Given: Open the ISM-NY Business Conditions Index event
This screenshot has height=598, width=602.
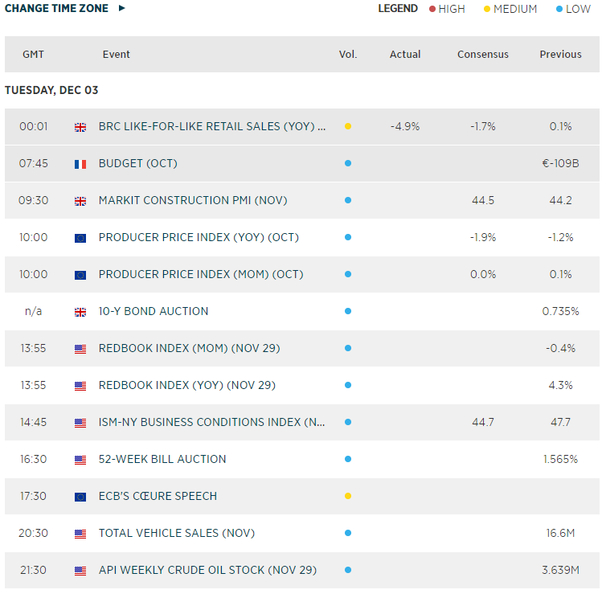Looking at the screenshot, I should pyautogui.click(x=212, y=423).
